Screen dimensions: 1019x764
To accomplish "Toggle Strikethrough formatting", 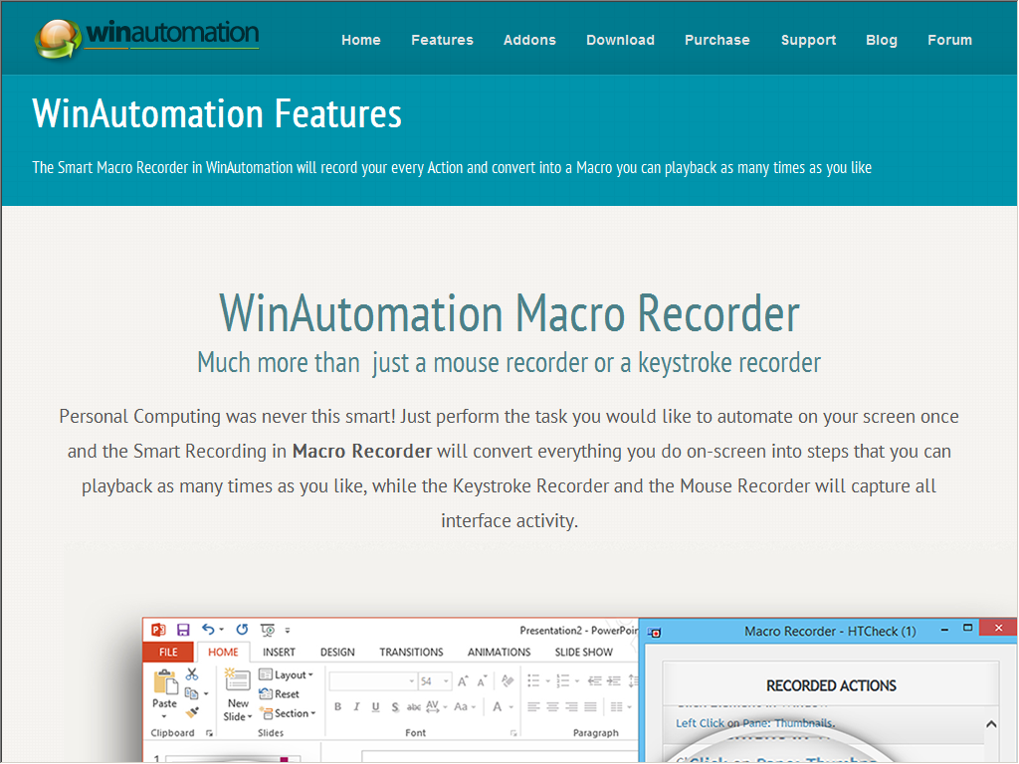I will (x=413, y=707).
